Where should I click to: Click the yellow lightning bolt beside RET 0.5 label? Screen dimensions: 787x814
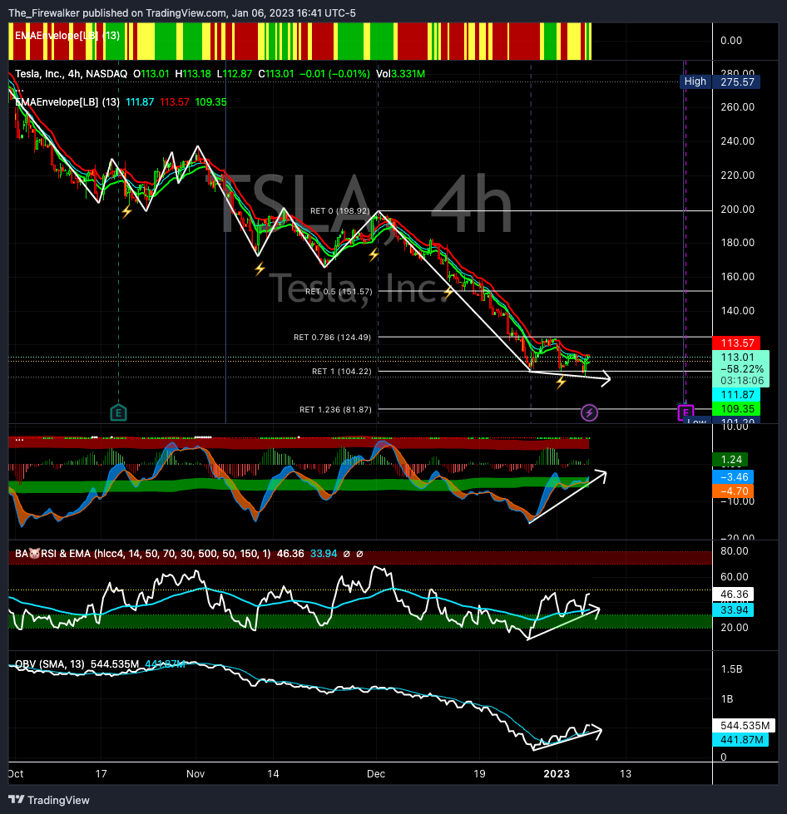pyautogui.click(x=448, y=293)
